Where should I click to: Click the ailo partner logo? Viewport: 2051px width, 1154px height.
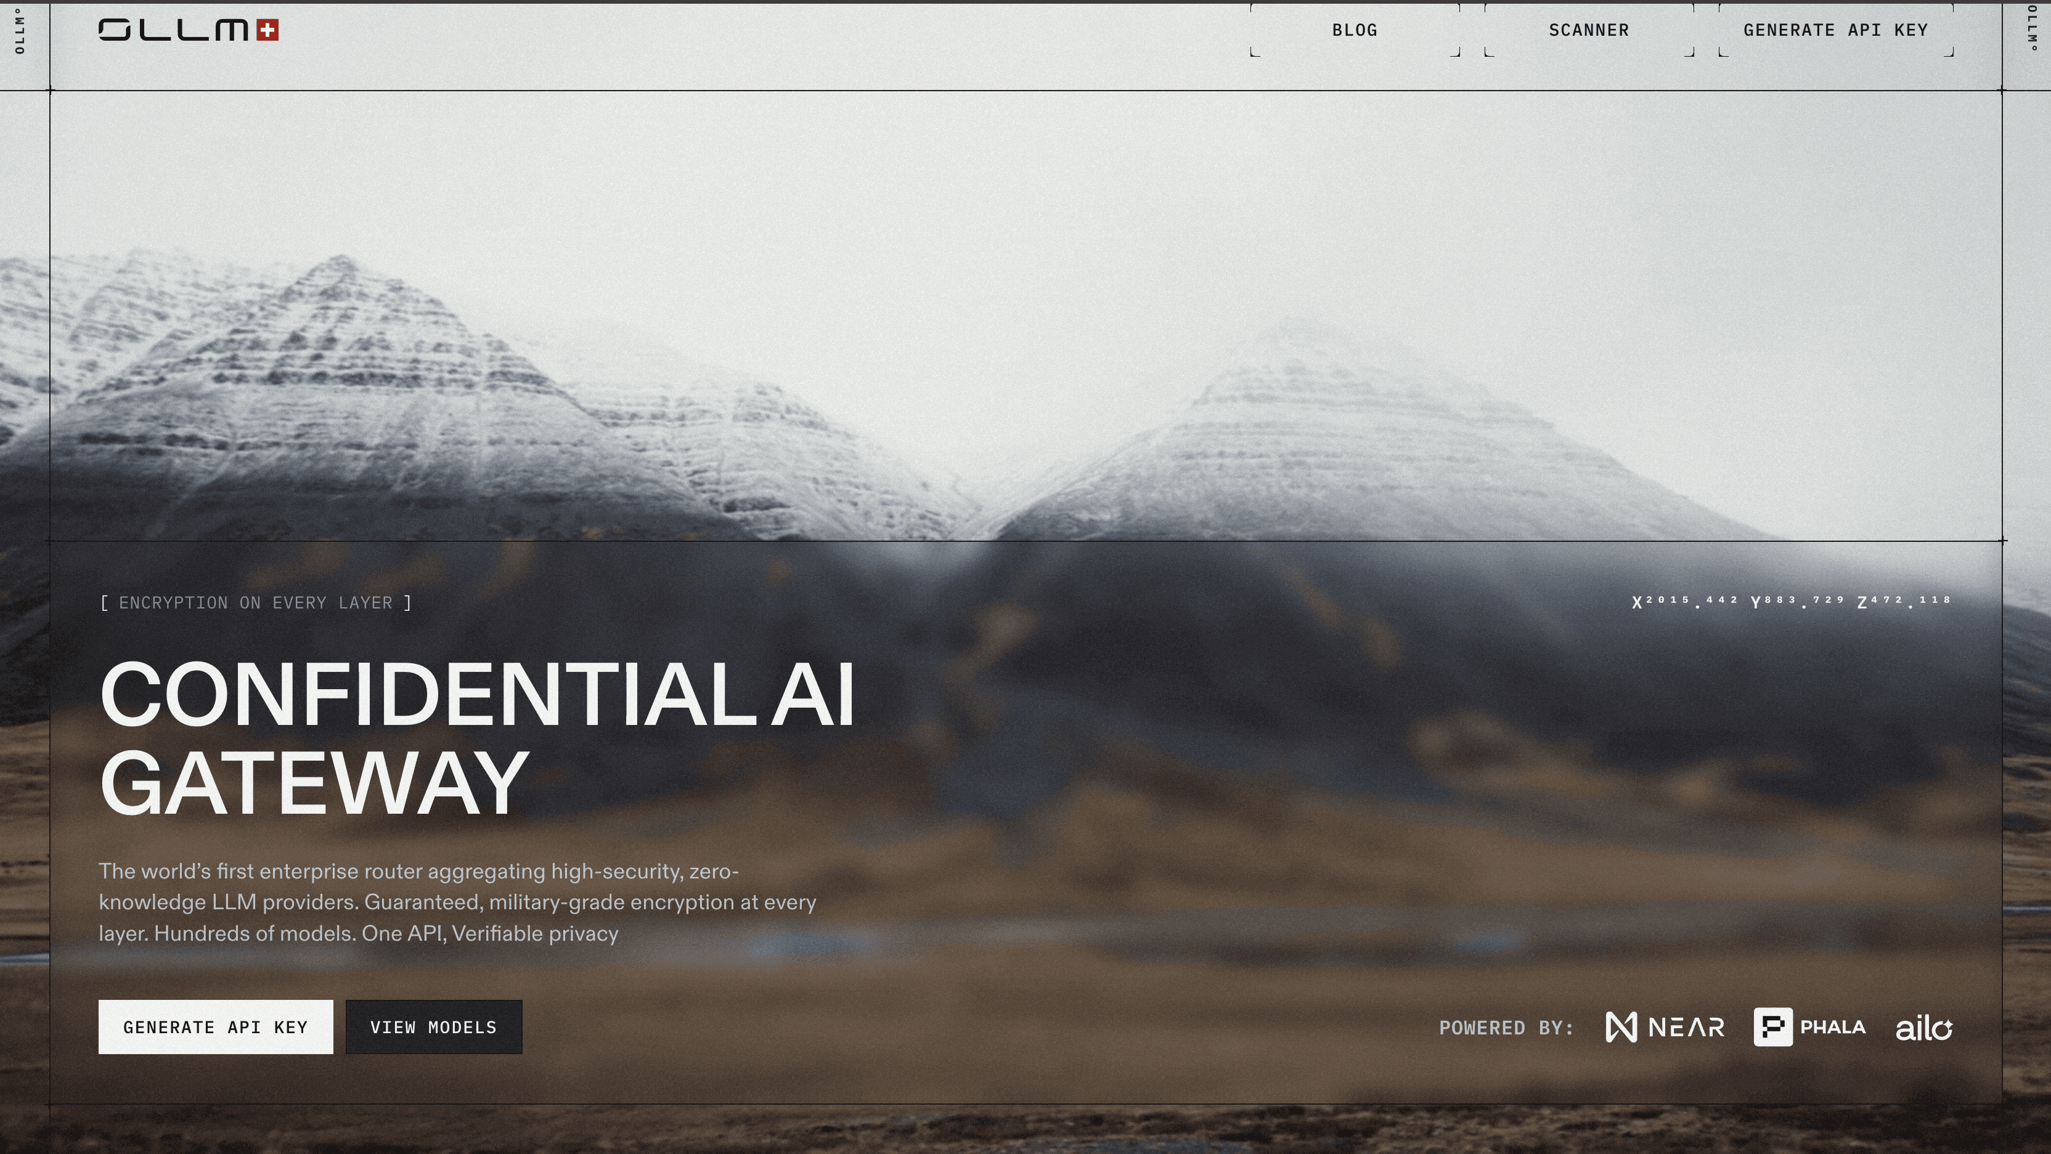[1923, 1028]
